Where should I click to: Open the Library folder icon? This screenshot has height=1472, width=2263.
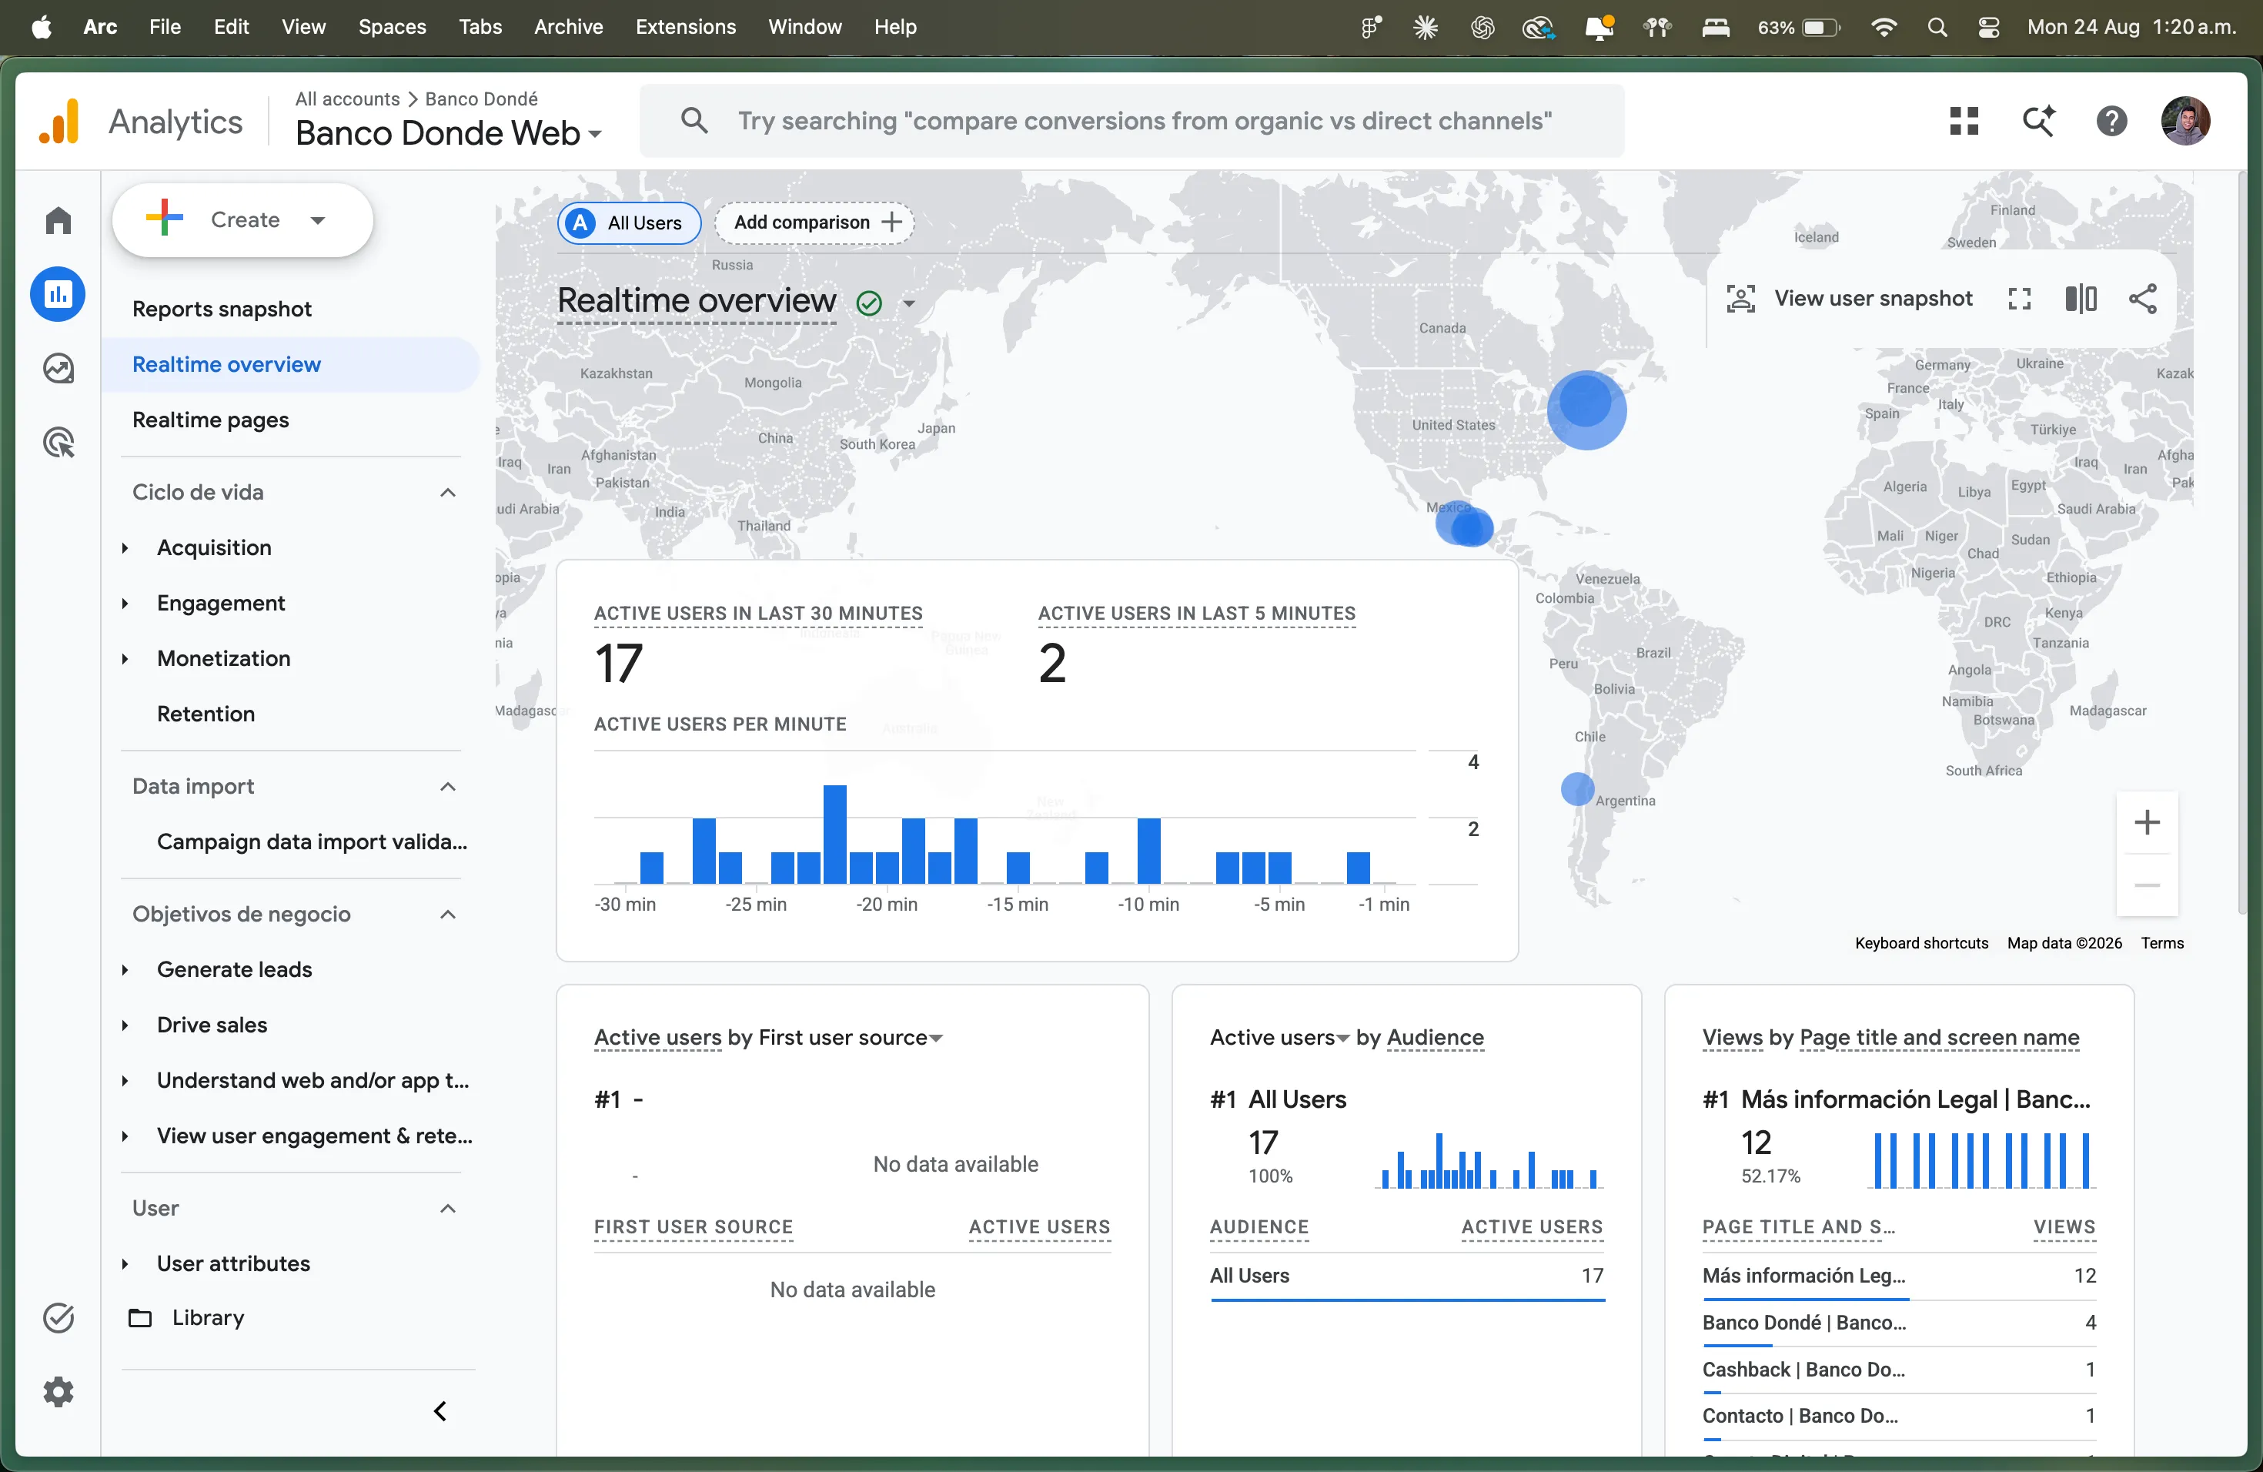[140, 1317]
